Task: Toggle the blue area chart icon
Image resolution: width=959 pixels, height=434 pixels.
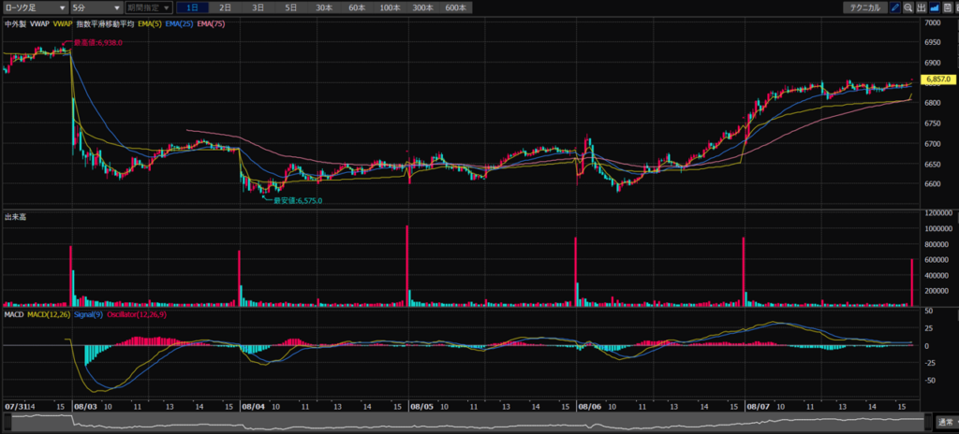Action: [x=934, y=7]
